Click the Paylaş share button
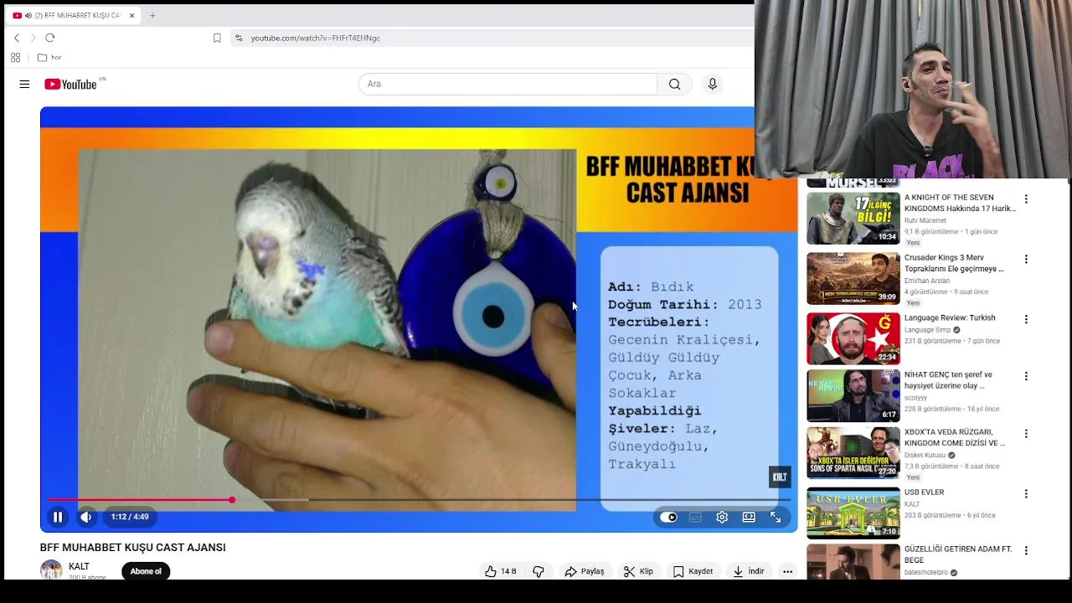The image size is (1072, 603). tap(585, 571)
